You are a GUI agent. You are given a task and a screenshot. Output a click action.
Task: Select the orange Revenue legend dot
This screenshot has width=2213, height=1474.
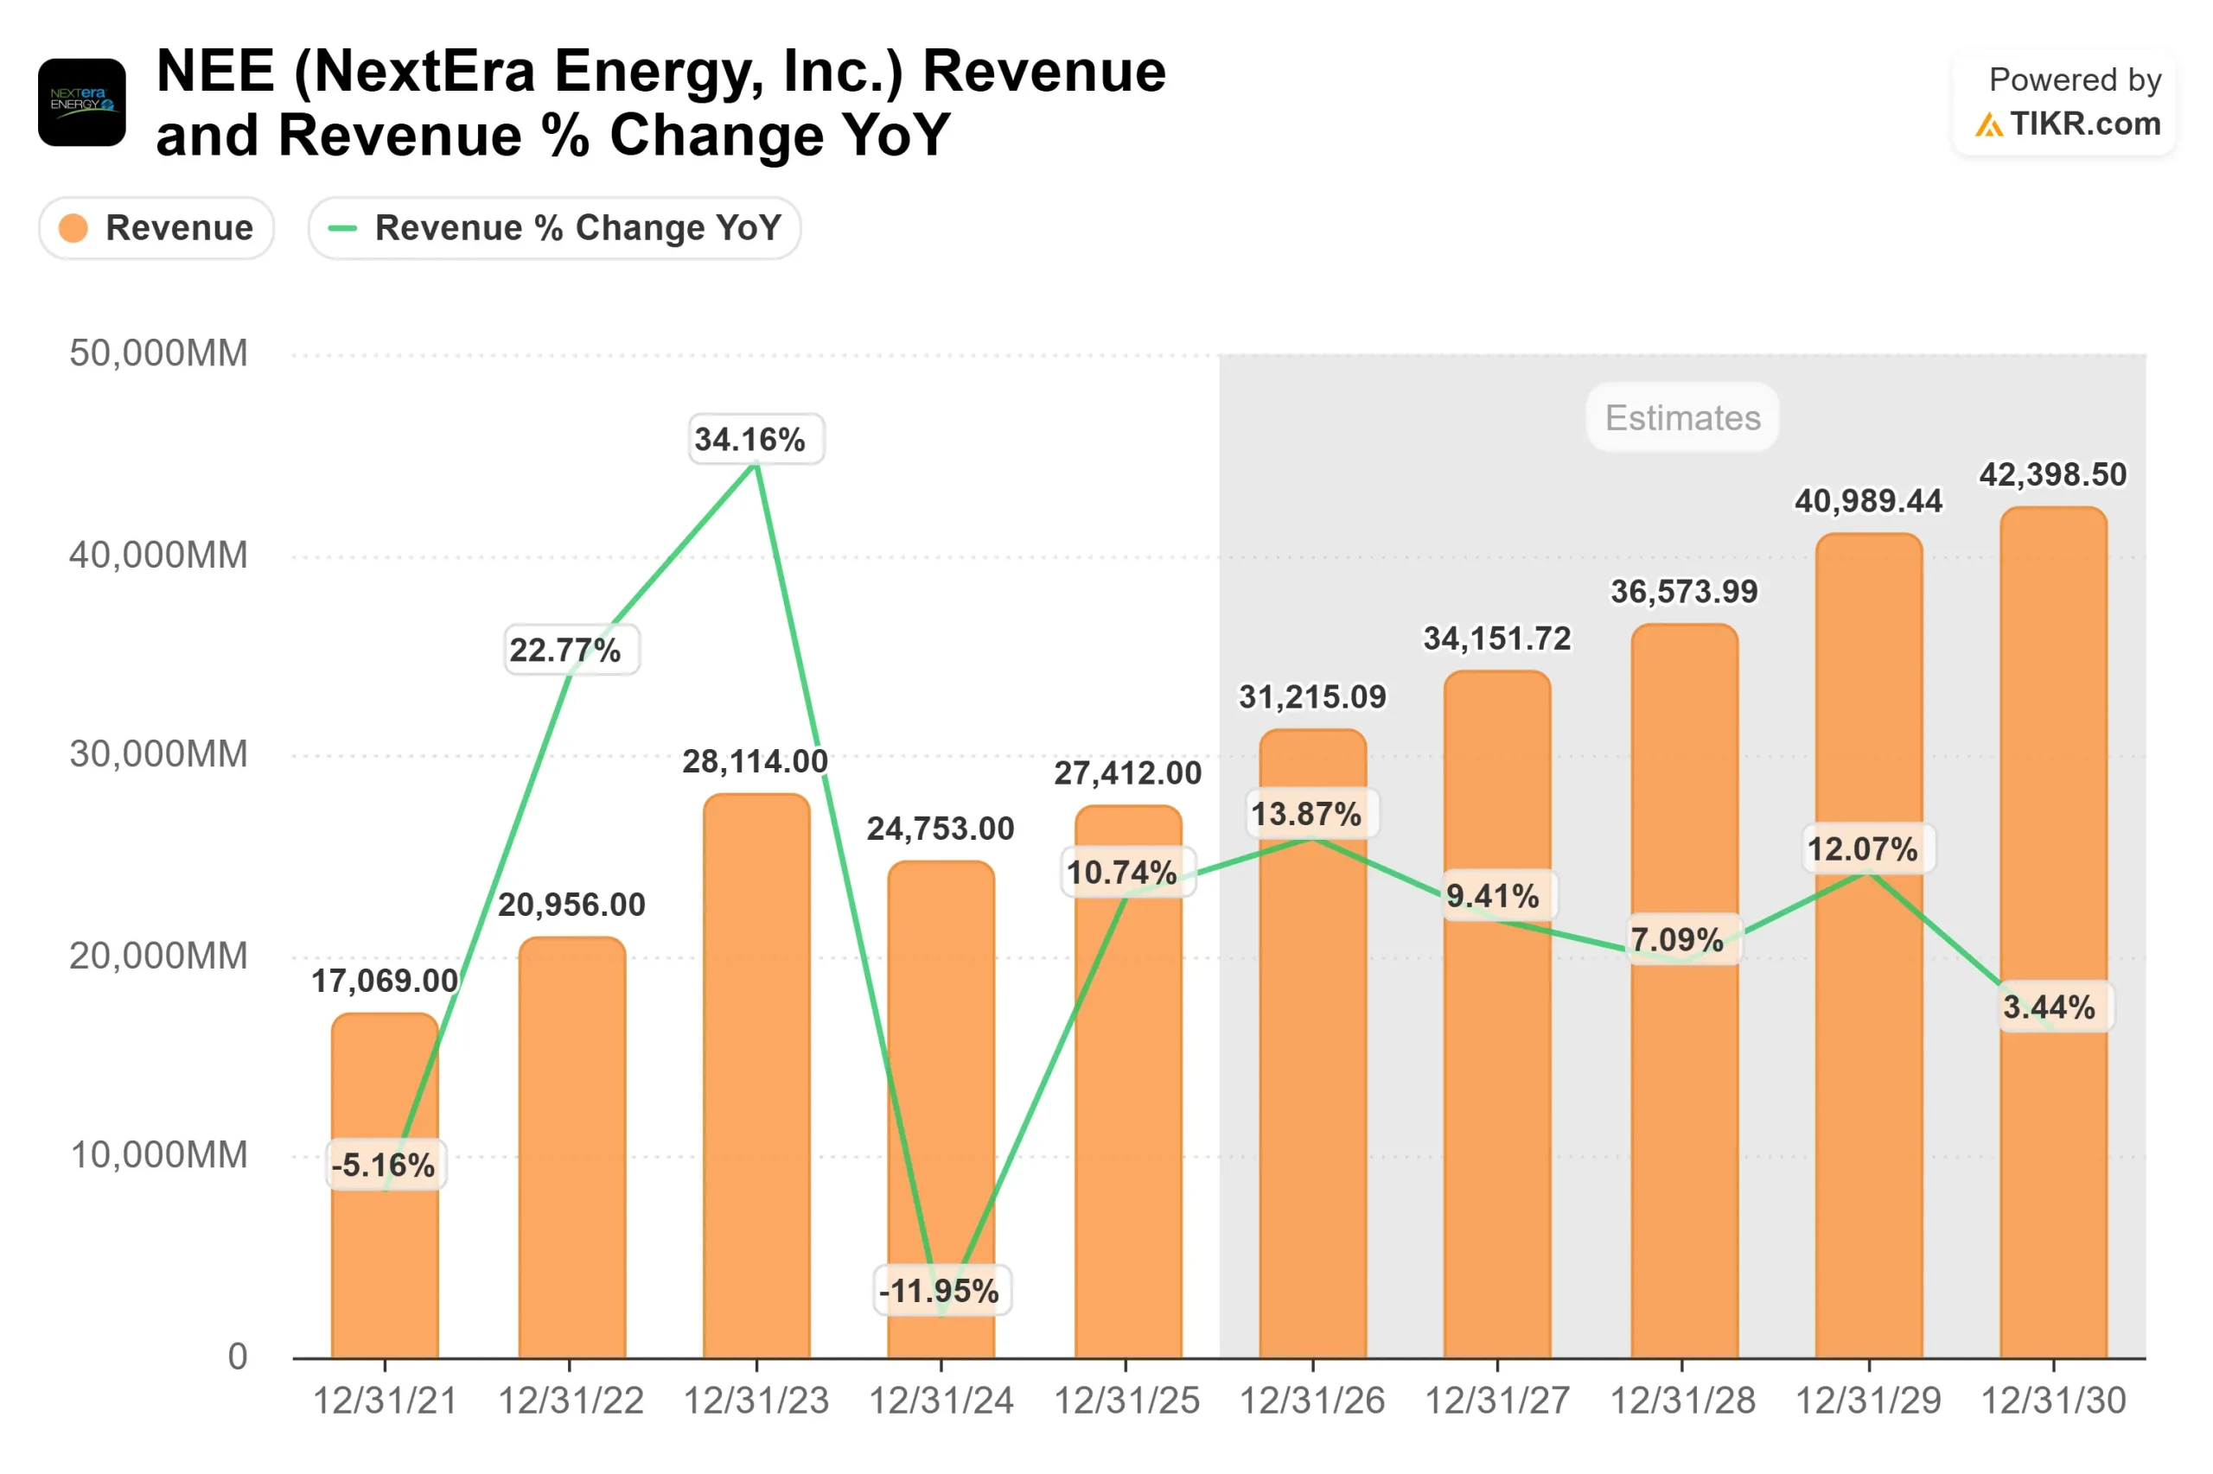click(x=73, y=227)
